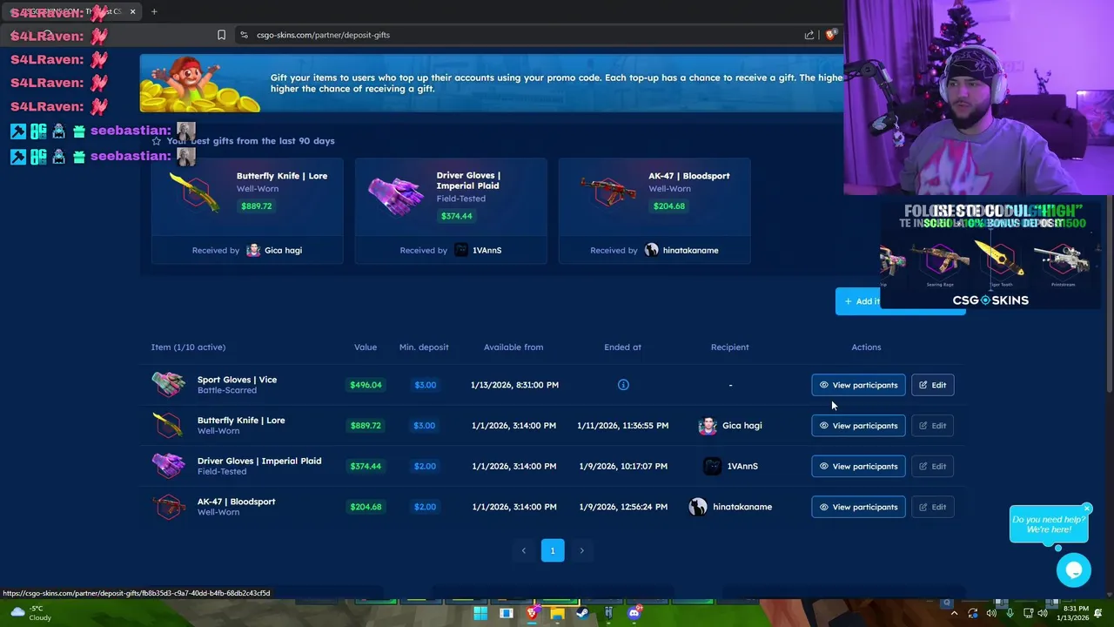Click Driver Gloves thumbnail in table row
This screenshot has width=1114, height=627.
pyautogui.click(x=168, y=466)
